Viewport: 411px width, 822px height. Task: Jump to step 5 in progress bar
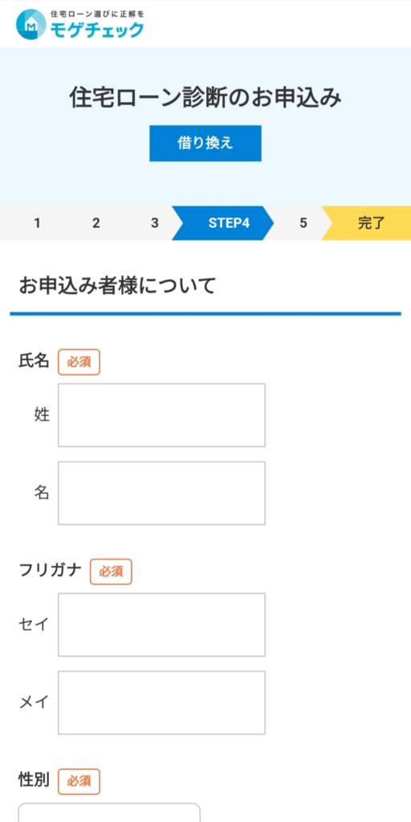point(303,223)
